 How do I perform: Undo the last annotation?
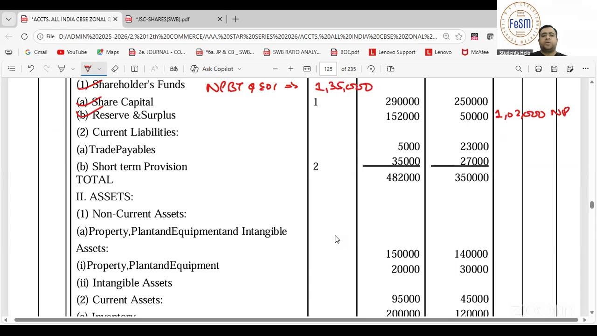31,69
